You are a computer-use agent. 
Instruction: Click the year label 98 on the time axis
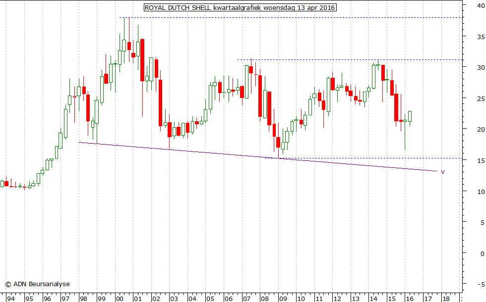tap(83, 299)
